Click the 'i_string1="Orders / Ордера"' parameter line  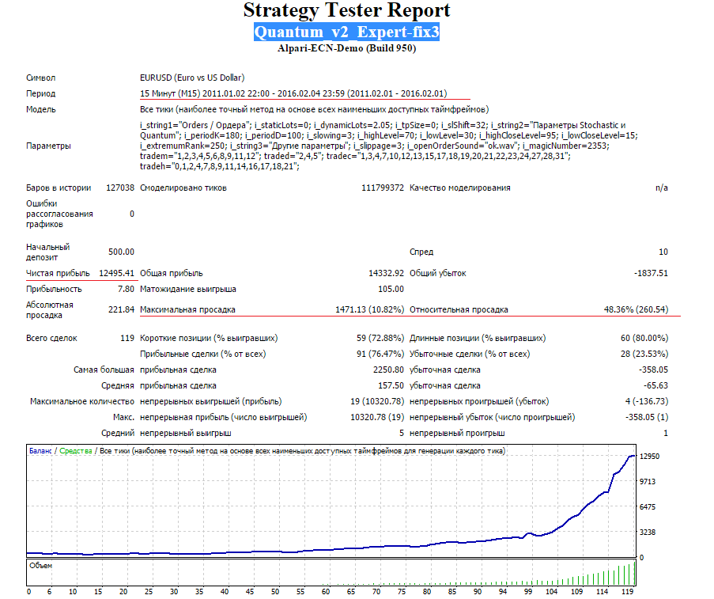click(x=383, y=125)
